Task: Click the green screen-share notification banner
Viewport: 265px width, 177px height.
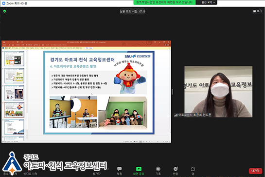Action: tap(164, 2)
